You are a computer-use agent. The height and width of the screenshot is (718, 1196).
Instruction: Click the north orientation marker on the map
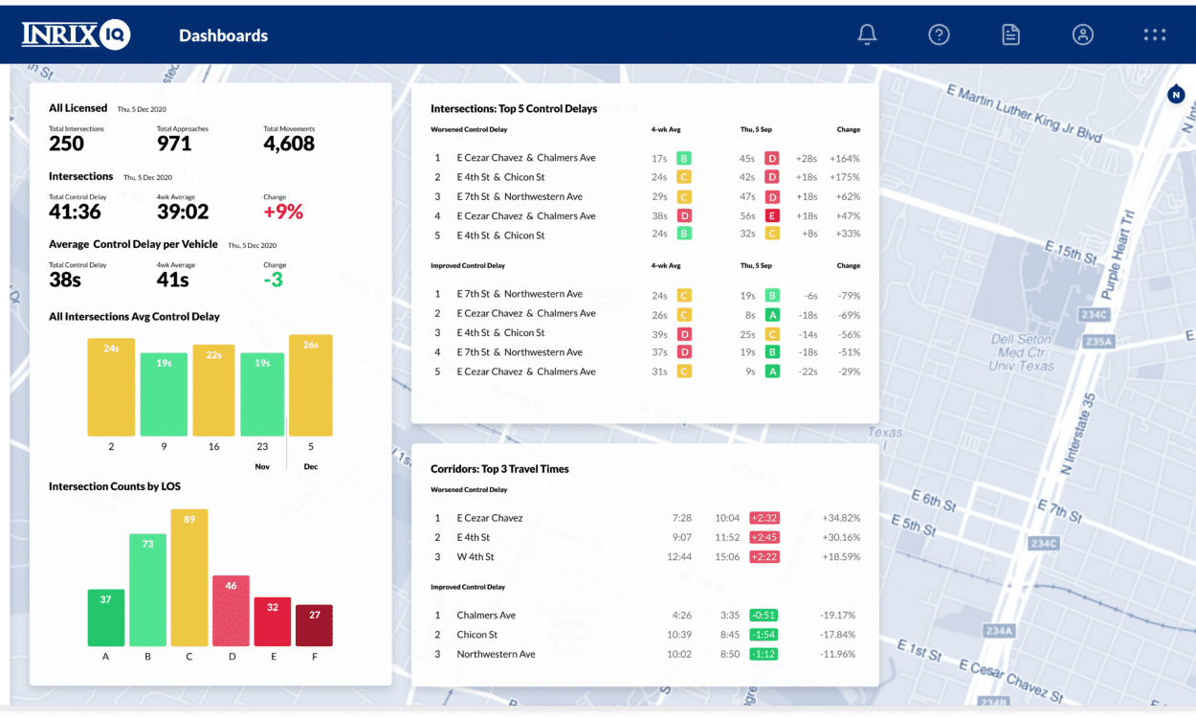coord(1175,94)
